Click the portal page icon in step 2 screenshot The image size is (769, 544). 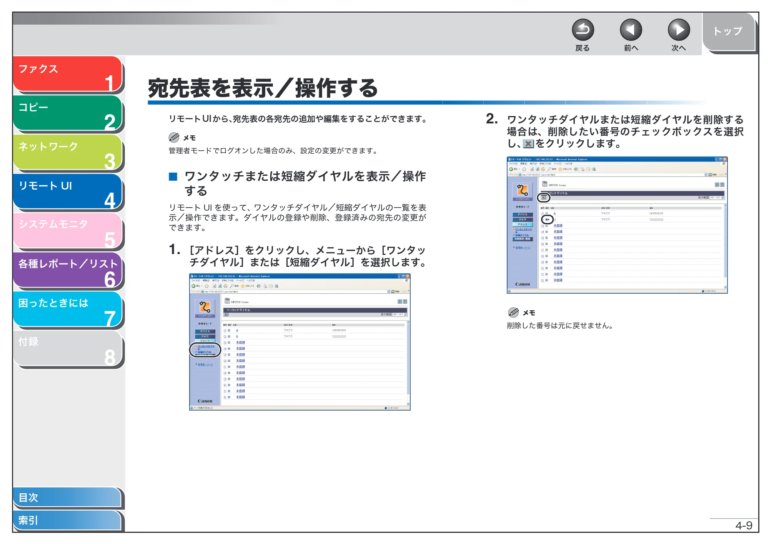[522, 191]
